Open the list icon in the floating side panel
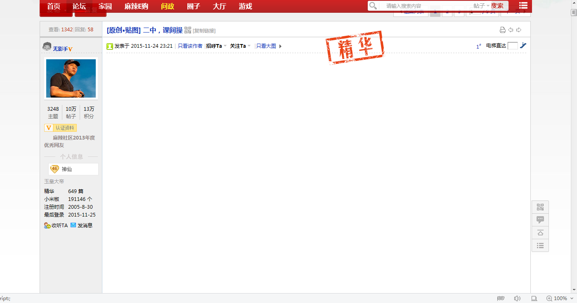This screenshot has height=303, width=577. pos(540,246)
